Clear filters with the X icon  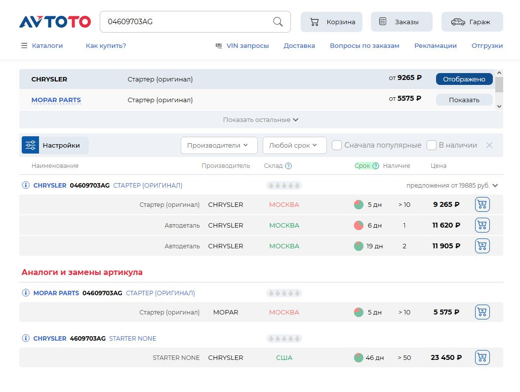(489, 145)
